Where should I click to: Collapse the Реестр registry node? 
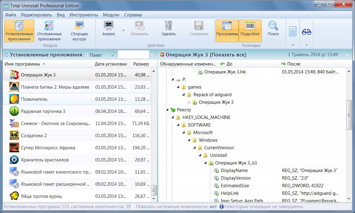[x=167, y=110]
